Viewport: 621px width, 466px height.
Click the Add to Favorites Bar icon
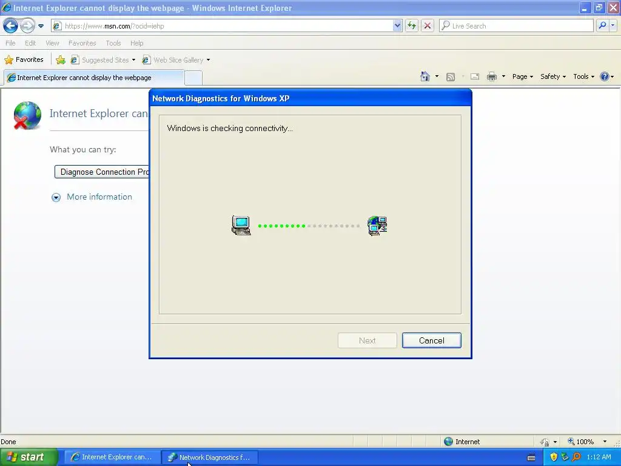coord(61,60)
